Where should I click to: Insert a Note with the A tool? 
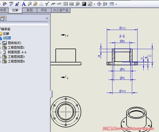coord(24,4)
